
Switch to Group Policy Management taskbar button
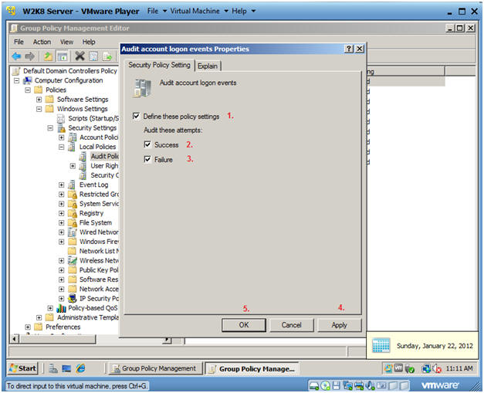click(x=155, y=368)
